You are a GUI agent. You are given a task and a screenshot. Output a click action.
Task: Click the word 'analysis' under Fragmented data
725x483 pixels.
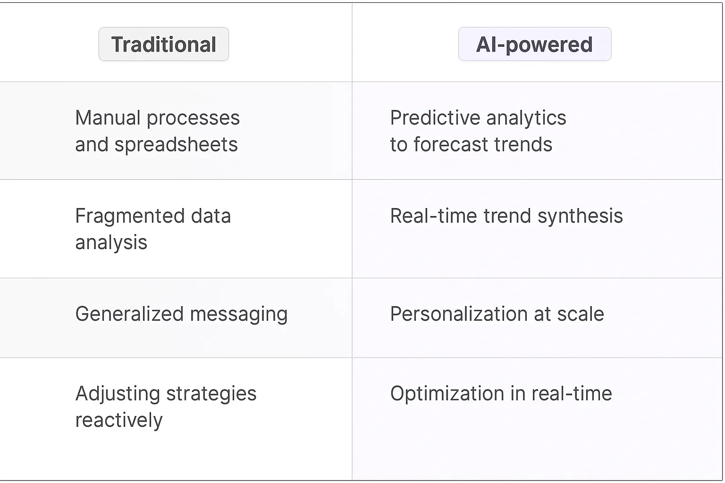(x=111, y=242)
